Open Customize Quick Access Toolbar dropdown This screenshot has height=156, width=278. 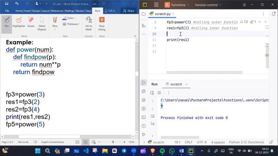pos(46,4)
